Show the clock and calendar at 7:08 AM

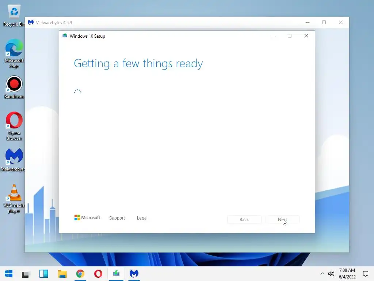tap(347, 274)
